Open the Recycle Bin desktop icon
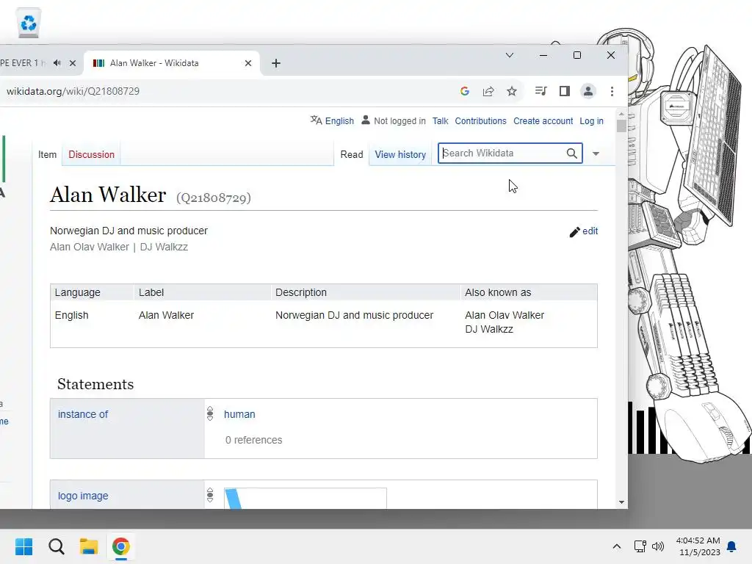 coord(29,23)
